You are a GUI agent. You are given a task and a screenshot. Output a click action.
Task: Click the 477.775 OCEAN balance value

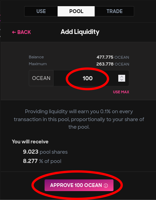(113, 57)
